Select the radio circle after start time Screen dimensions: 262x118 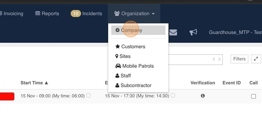(x=89, y=95)
